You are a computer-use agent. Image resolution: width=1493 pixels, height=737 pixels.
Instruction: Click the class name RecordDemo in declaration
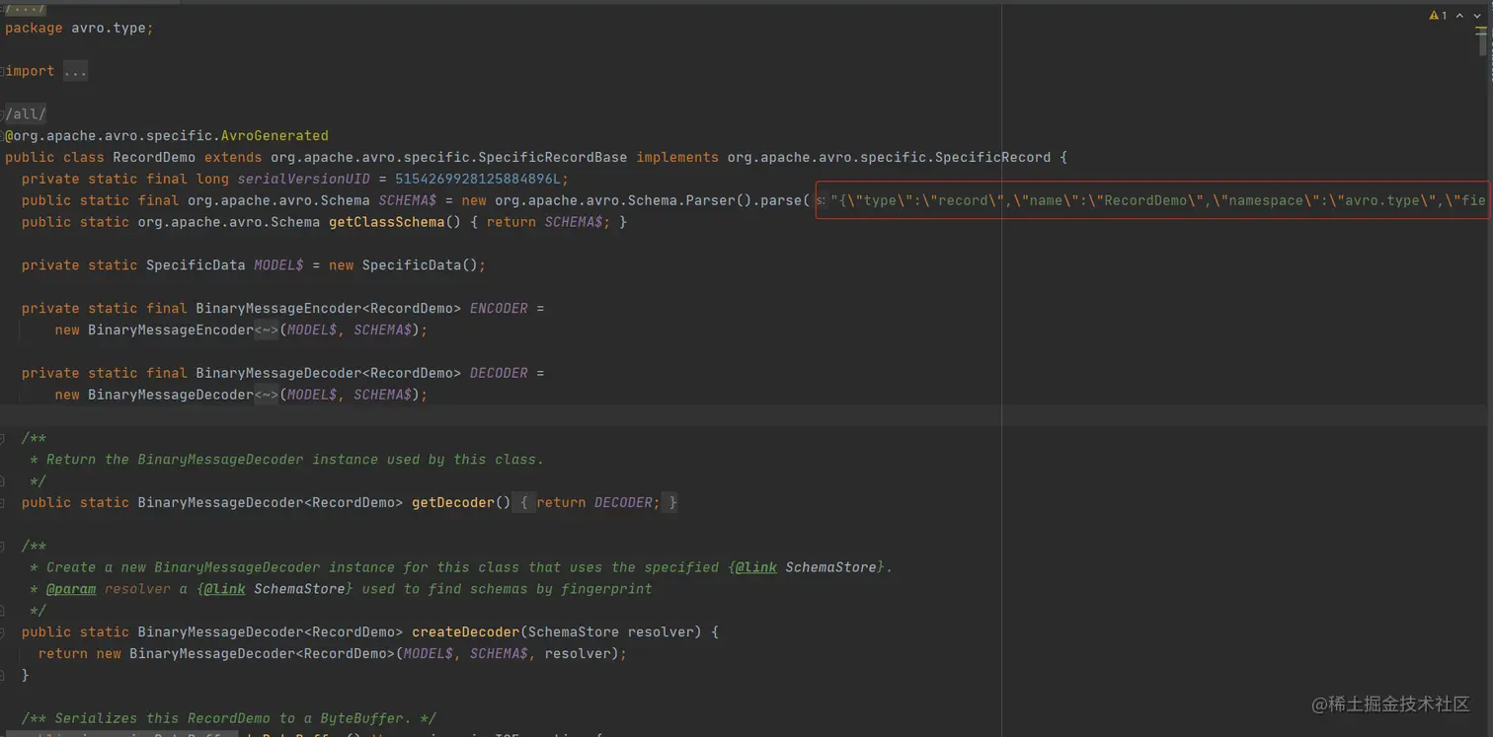click(x=154, y=157)
